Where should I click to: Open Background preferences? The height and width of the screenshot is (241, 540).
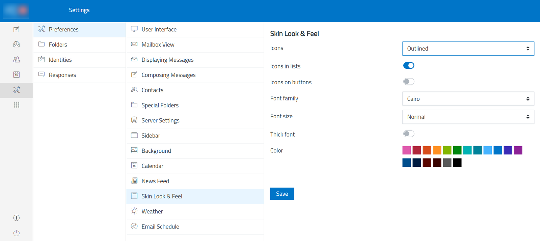click(x=195, y=151)
